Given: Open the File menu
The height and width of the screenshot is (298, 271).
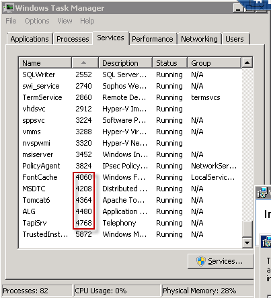Looking at the screenshot, I should tap(11, 21).
